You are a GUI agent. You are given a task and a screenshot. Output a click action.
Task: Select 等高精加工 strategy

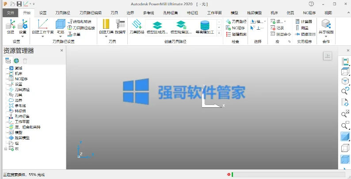click(205, 27)
